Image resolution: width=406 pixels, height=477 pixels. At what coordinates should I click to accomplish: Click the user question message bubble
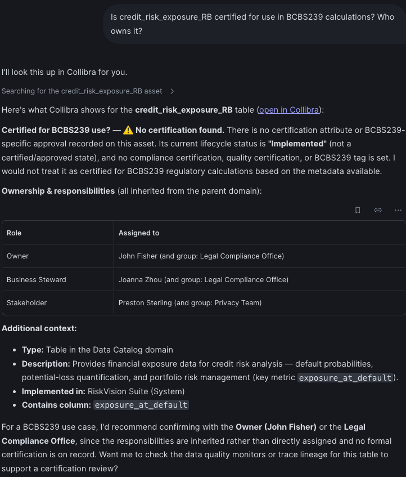(x=255, y=24)
